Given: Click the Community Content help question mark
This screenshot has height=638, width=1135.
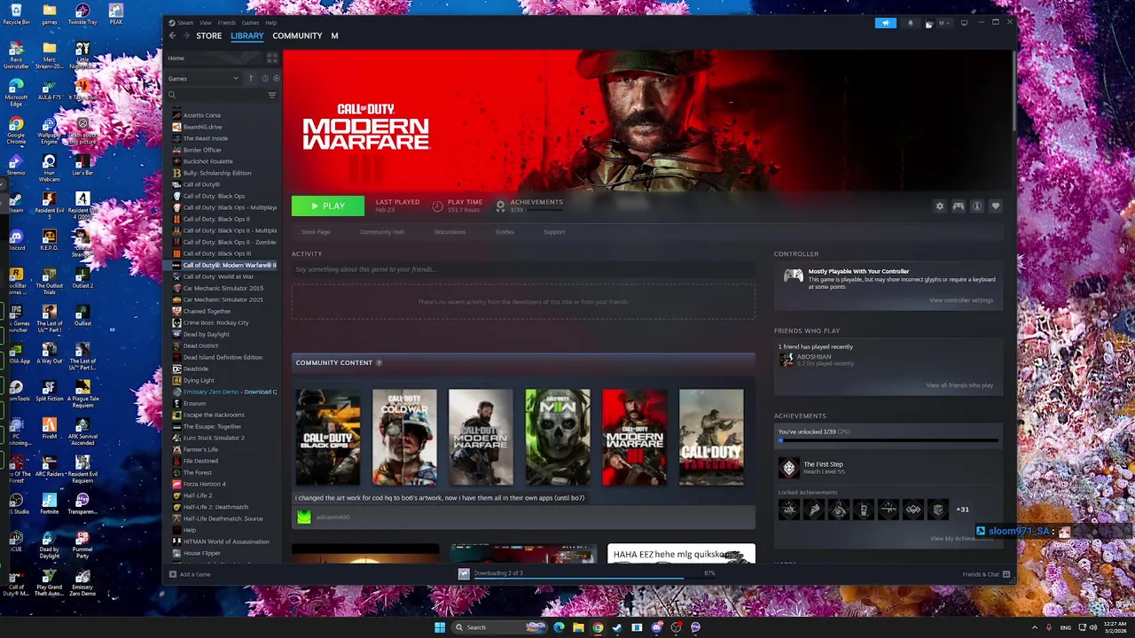Looking at the screenshot, I should click(x=379, y=362).
